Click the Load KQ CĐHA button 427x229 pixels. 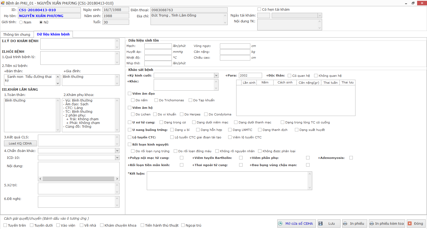tap(20, 143)
